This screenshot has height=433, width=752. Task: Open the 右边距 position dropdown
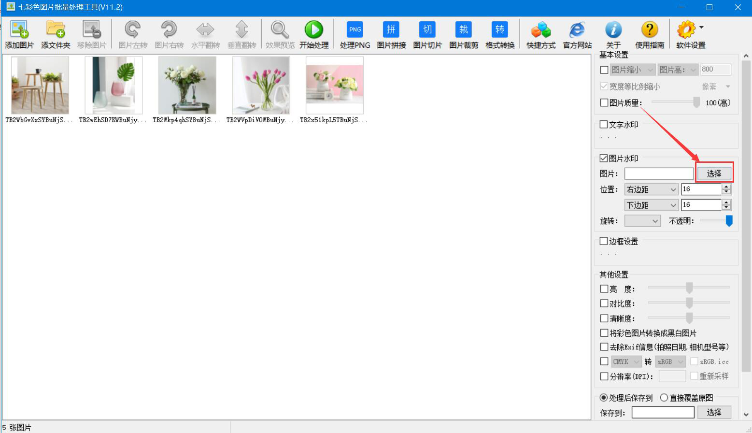(x=652, y=189)
